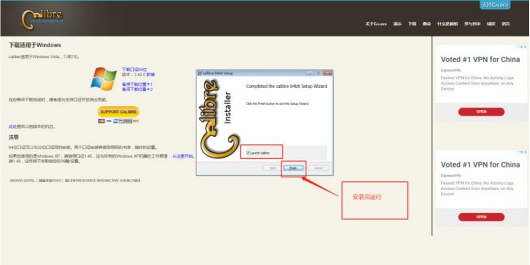
Task: Click Finish to exit the Setup Wizard
Action: (293, 168)
